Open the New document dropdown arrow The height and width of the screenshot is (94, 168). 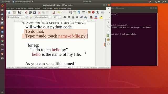click(x=12, y=12)
